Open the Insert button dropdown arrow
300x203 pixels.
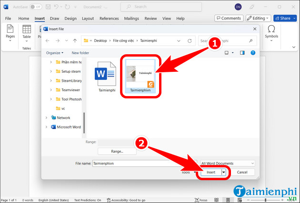tap(223, 172)
